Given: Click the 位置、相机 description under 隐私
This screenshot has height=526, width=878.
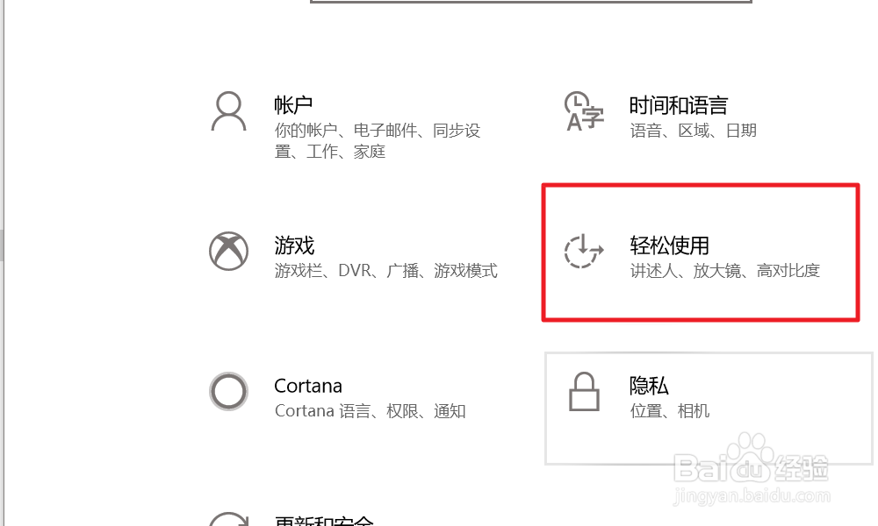Looking at the screenshot, I should 670,411.
